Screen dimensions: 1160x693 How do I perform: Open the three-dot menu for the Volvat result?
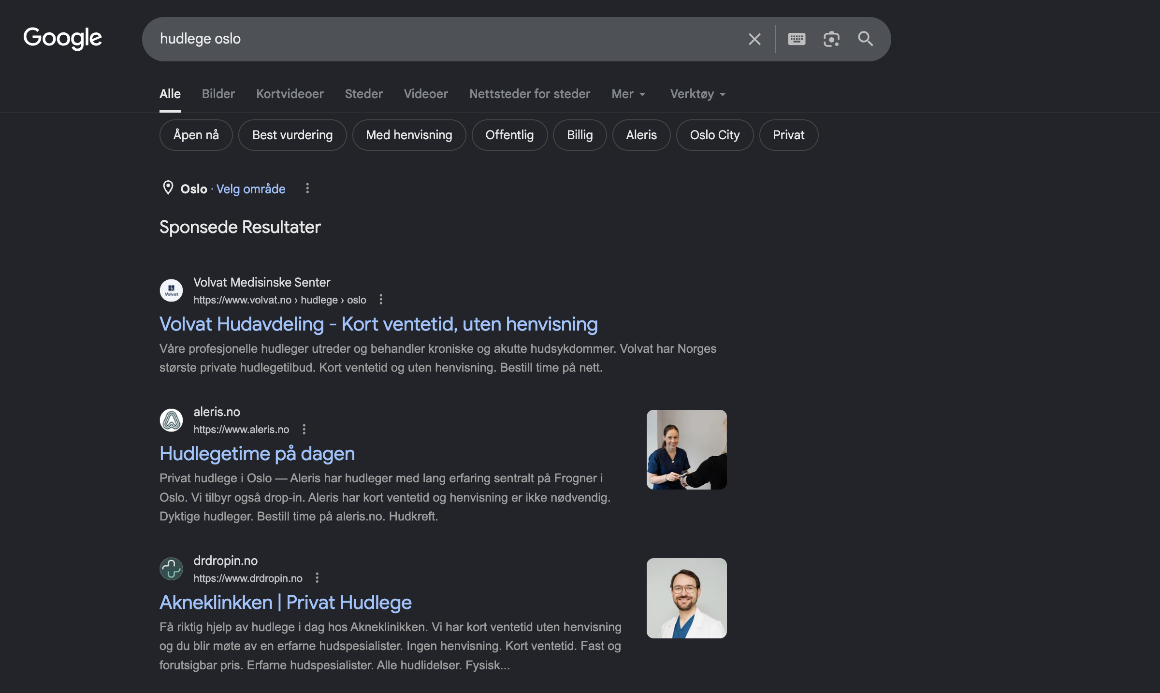381,300
